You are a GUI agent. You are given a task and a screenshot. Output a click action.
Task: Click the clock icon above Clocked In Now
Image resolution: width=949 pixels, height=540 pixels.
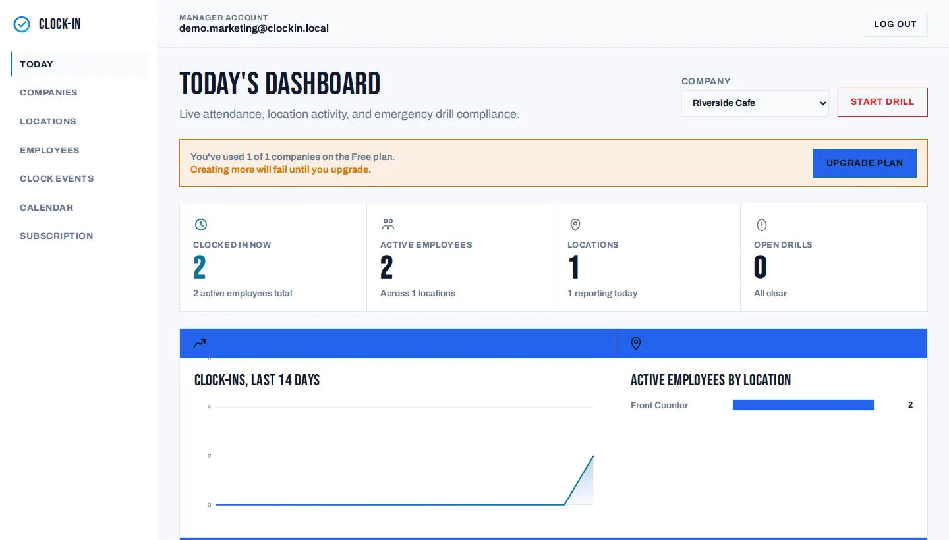(201, 225)
